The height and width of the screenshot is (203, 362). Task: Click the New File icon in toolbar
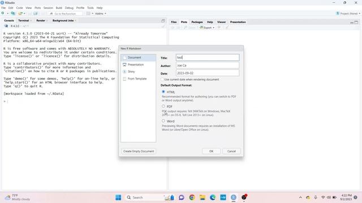point(3,14)
